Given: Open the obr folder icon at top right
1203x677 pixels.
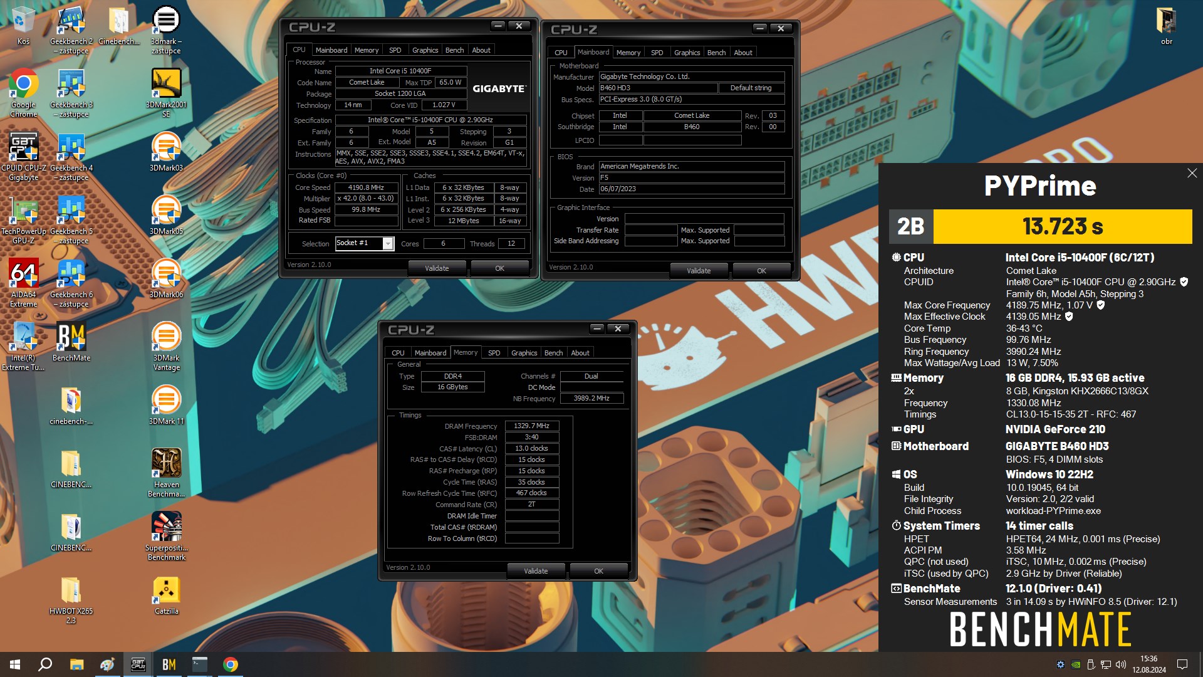Looking at the screenshot, I should pyautogui.click(x=1166, y=26).
